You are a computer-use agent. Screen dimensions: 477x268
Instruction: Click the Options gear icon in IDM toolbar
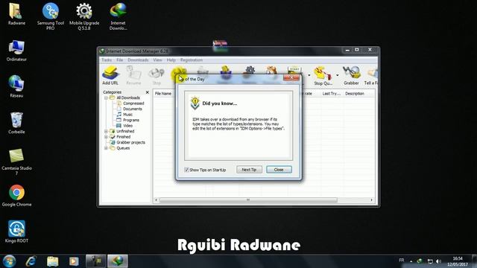coord(250,70)
